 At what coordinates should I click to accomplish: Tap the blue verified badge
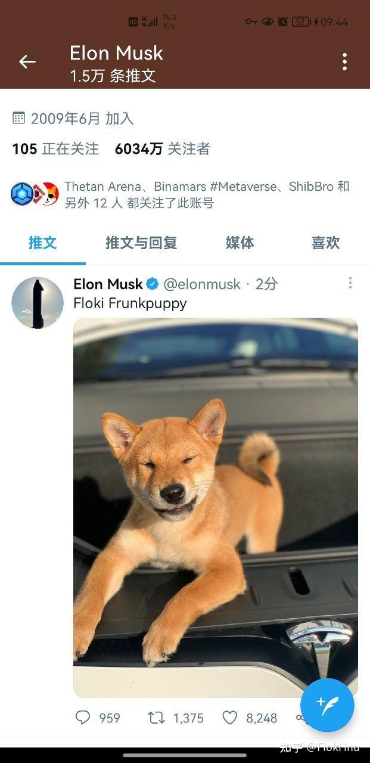153,284
